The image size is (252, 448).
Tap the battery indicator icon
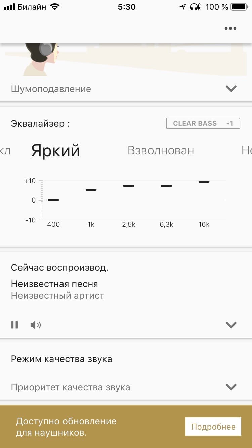pos(239,7)
